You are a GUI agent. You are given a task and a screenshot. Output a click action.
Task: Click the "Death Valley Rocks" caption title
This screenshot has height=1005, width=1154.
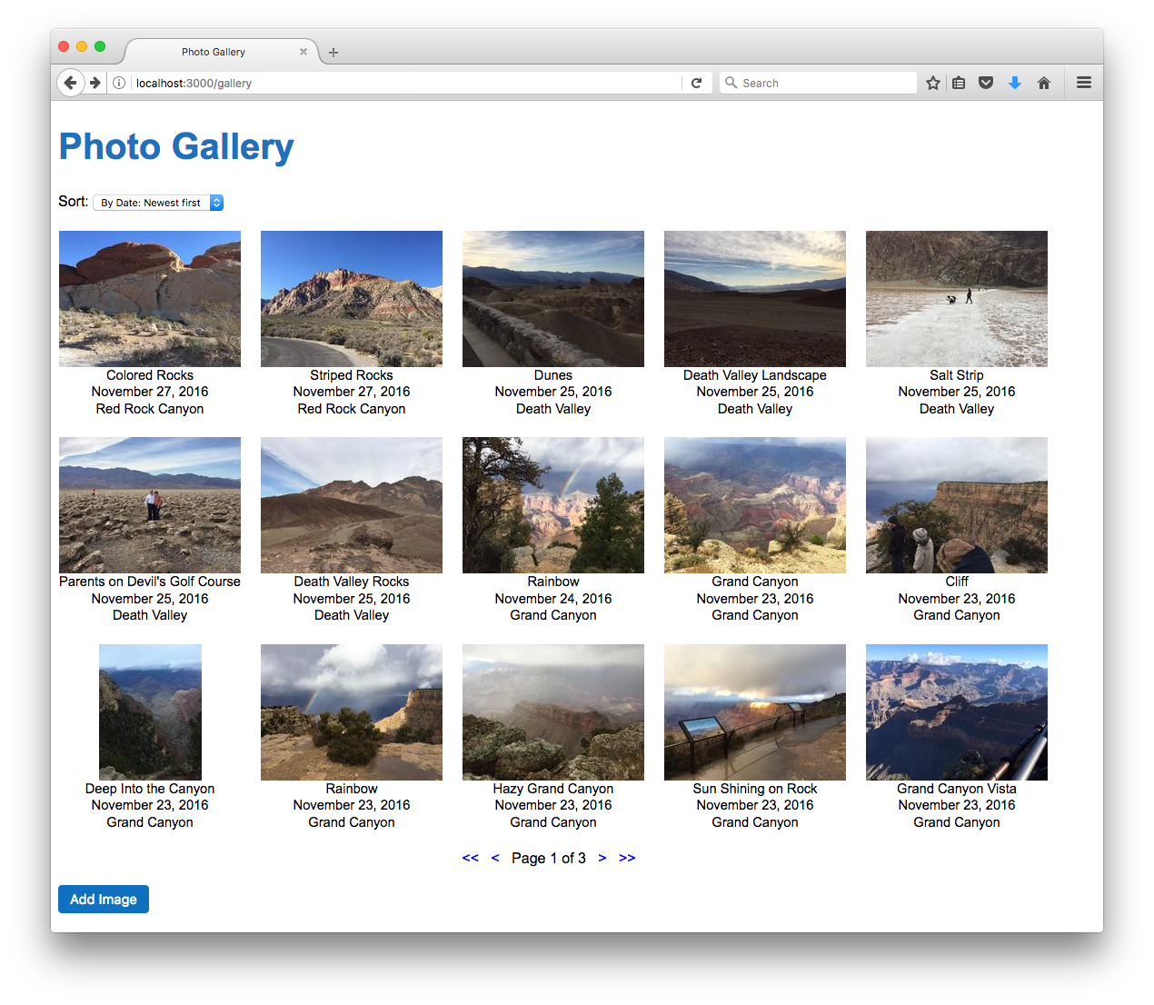[352, 582]
